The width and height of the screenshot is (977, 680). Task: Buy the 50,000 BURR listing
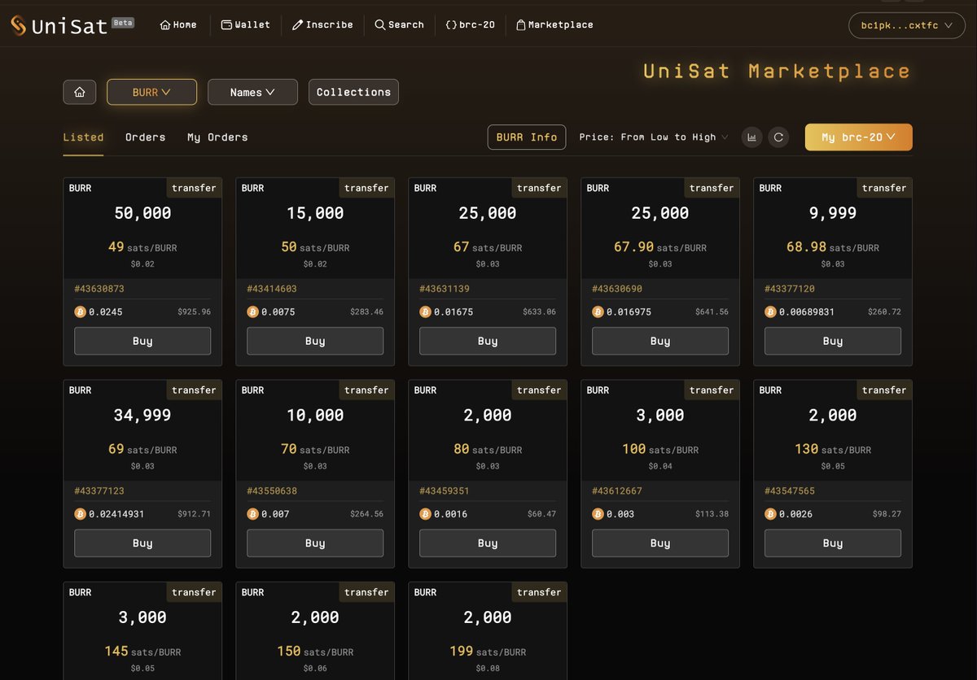click(142, 341)
